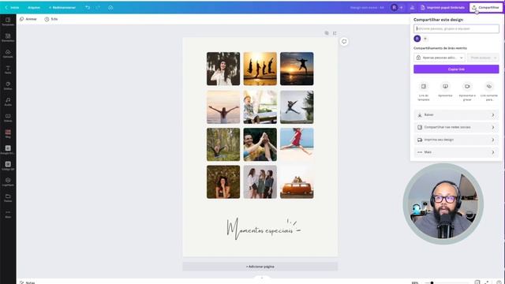Collapse the pages drawer handle at bottom

click(261, 278)
